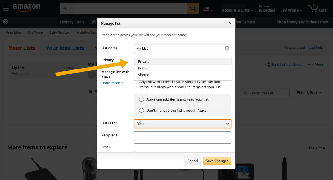Viewport: 333px width, 180px height.
Task: Choose Shared privacy option
Action: (x=144, y=75)
